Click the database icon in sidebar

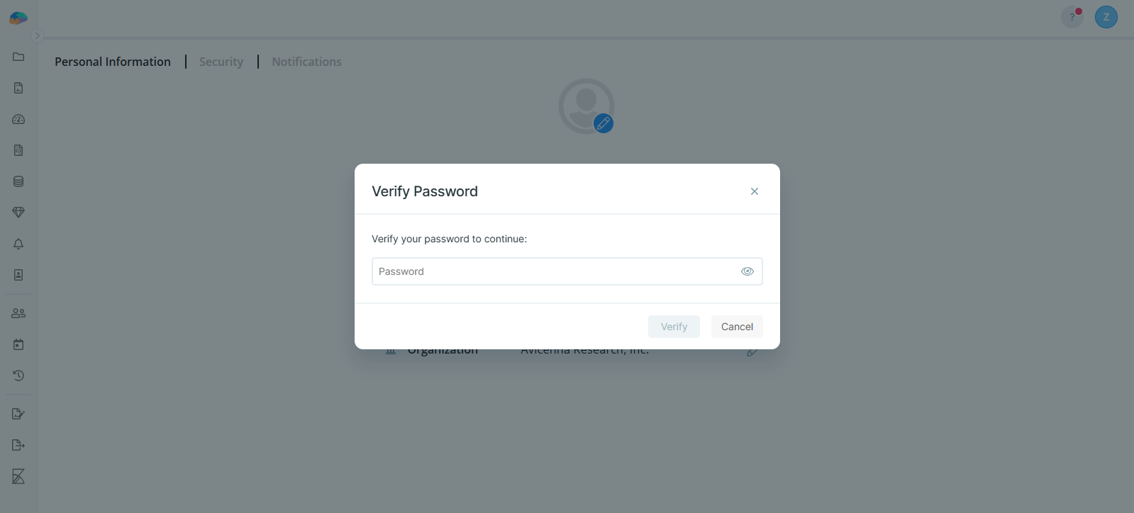coord(18,181)
